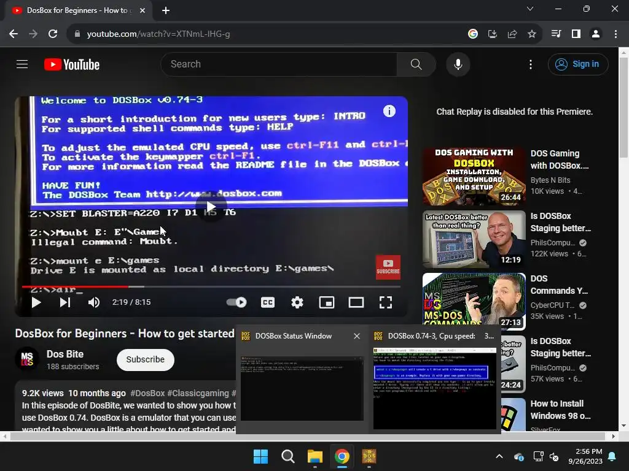
Task: Click the Bytes N Bits channel name
Action: pos(550,180)
